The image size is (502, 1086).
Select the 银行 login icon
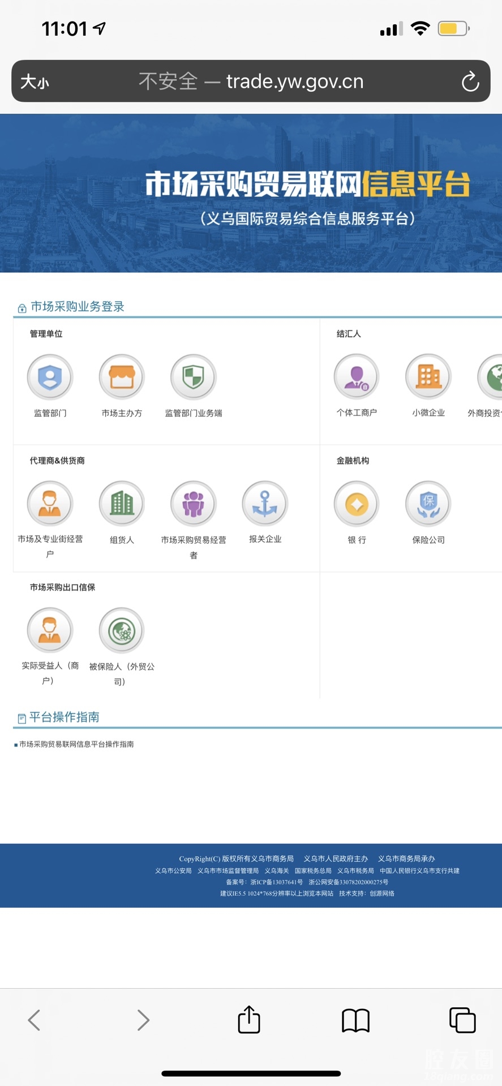tap(357, 504)
